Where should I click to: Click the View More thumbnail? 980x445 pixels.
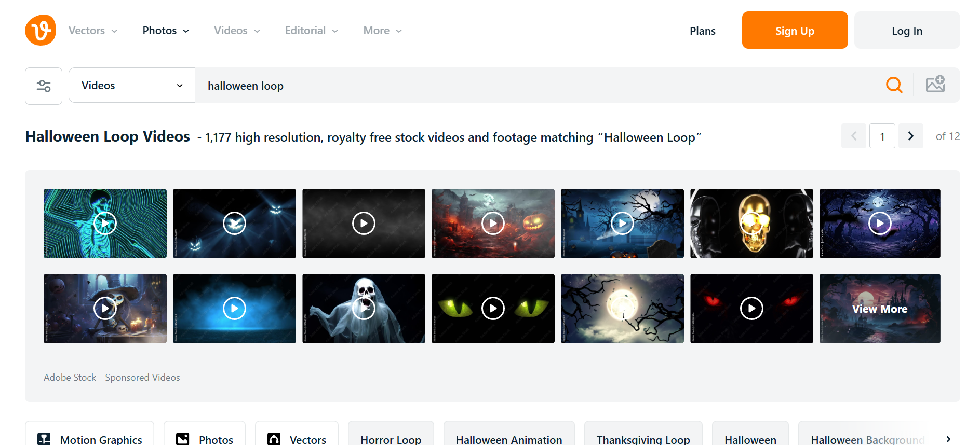pos(880,309)
